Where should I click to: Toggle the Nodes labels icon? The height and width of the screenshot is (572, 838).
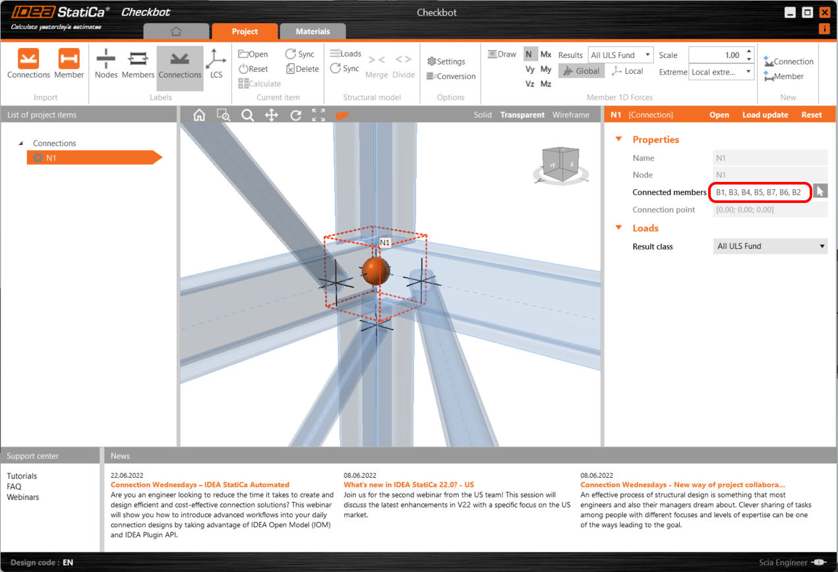coord(105,59)
